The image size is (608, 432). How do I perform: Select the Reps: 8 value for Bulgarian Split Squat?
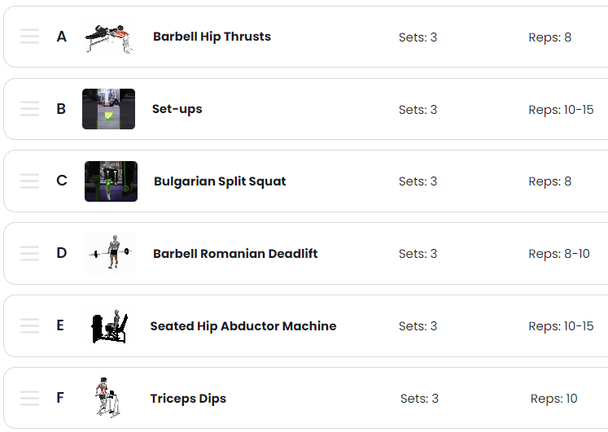pos(549,181)
